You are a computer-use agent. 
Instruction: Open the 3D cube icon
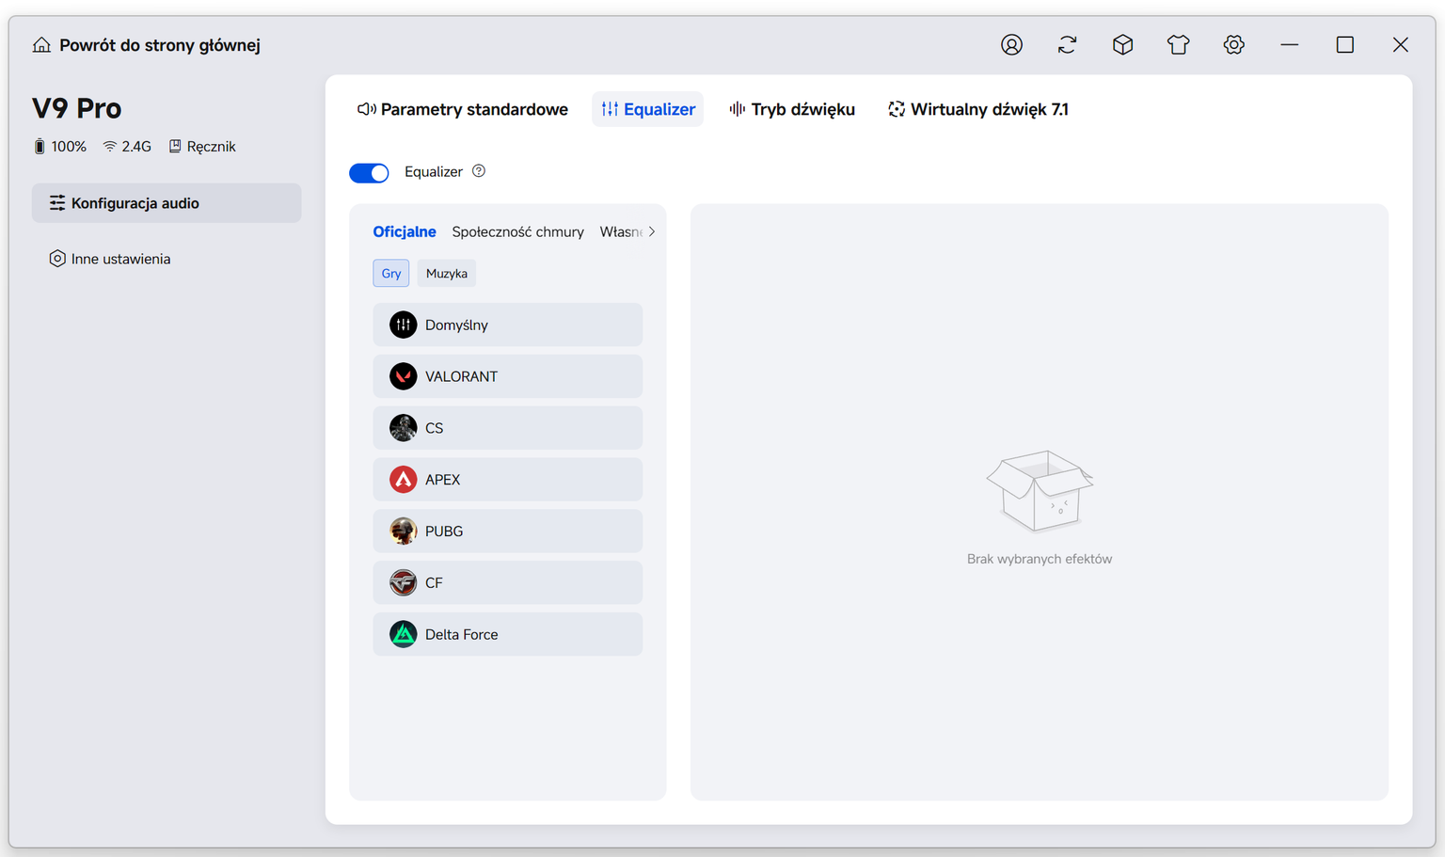(1122, 45)
